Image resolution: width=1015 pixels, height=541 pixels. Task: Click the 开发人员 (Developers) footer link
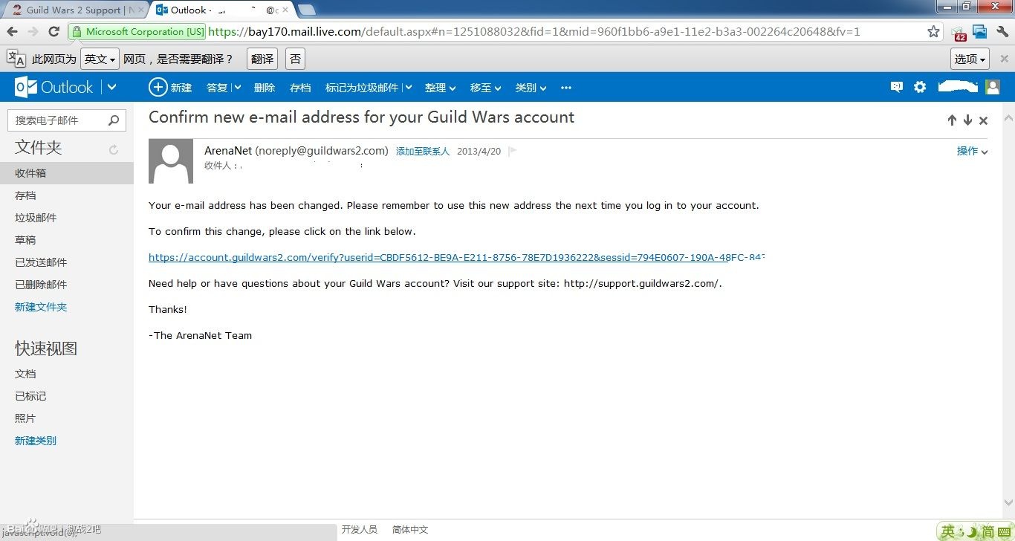point(360,530)
